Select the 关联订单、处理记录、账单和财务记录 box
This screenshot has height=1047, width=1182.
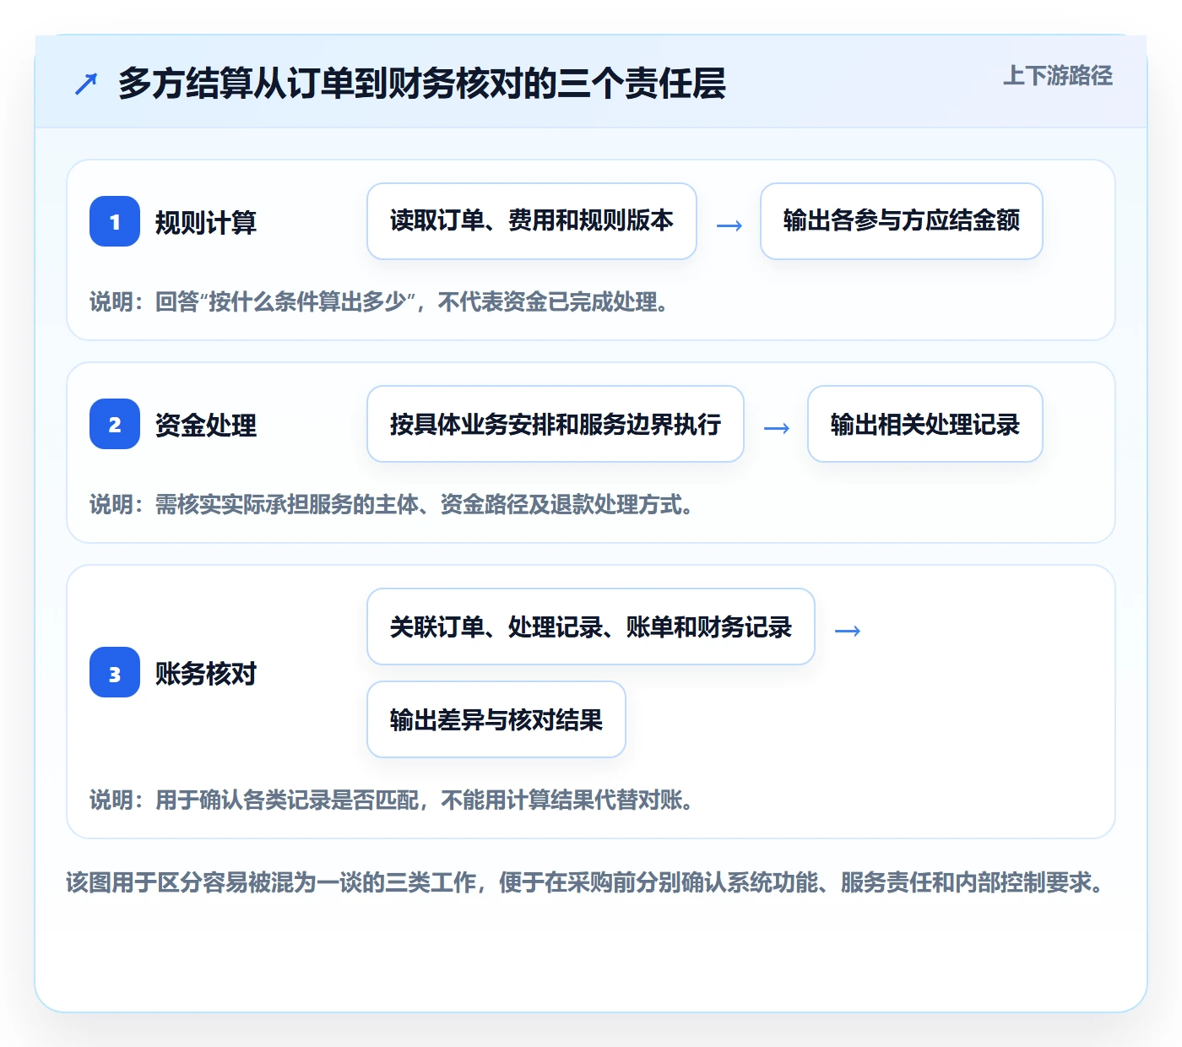[591, 627]
